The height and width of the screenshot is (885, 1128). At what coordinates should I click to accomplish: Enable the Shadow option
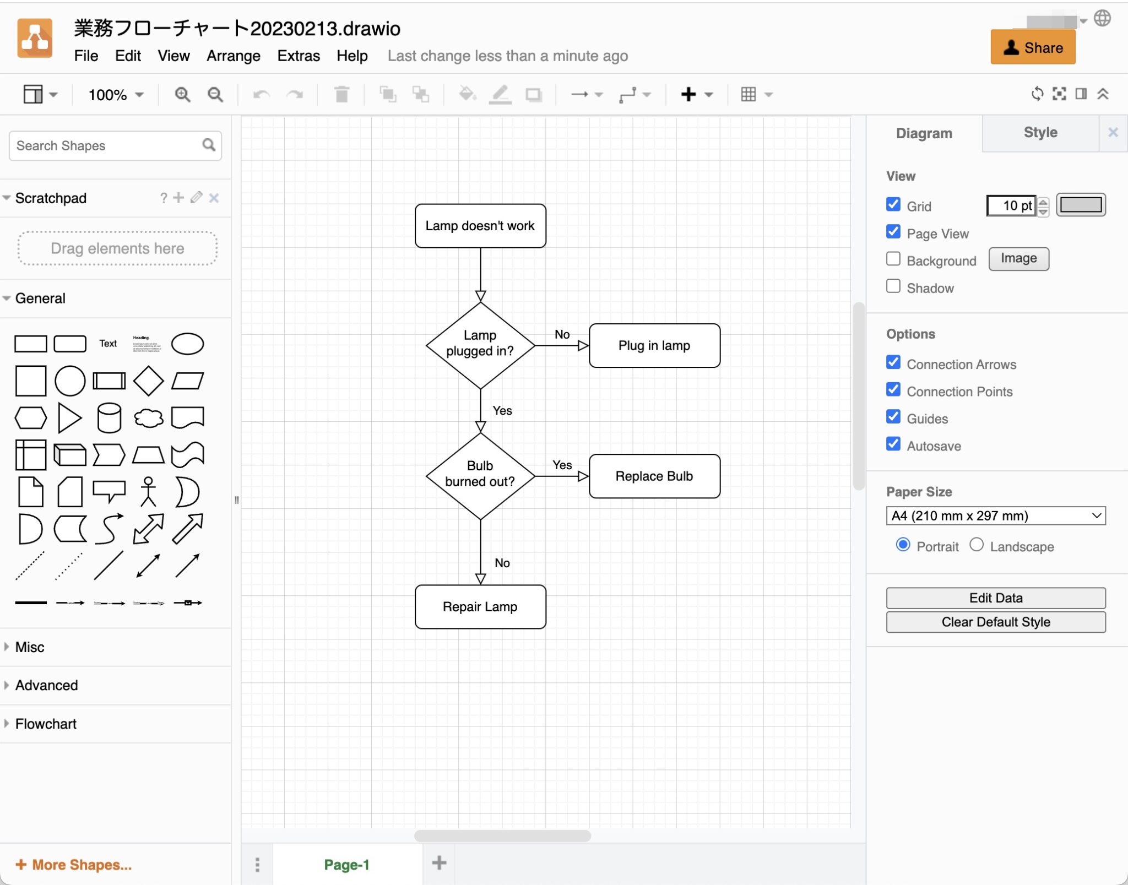(893, 286)
